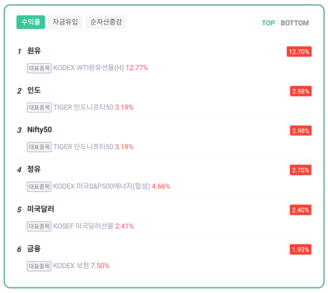
Task: Click the KODEX 보험 ETF link
Action: [71, 266]
